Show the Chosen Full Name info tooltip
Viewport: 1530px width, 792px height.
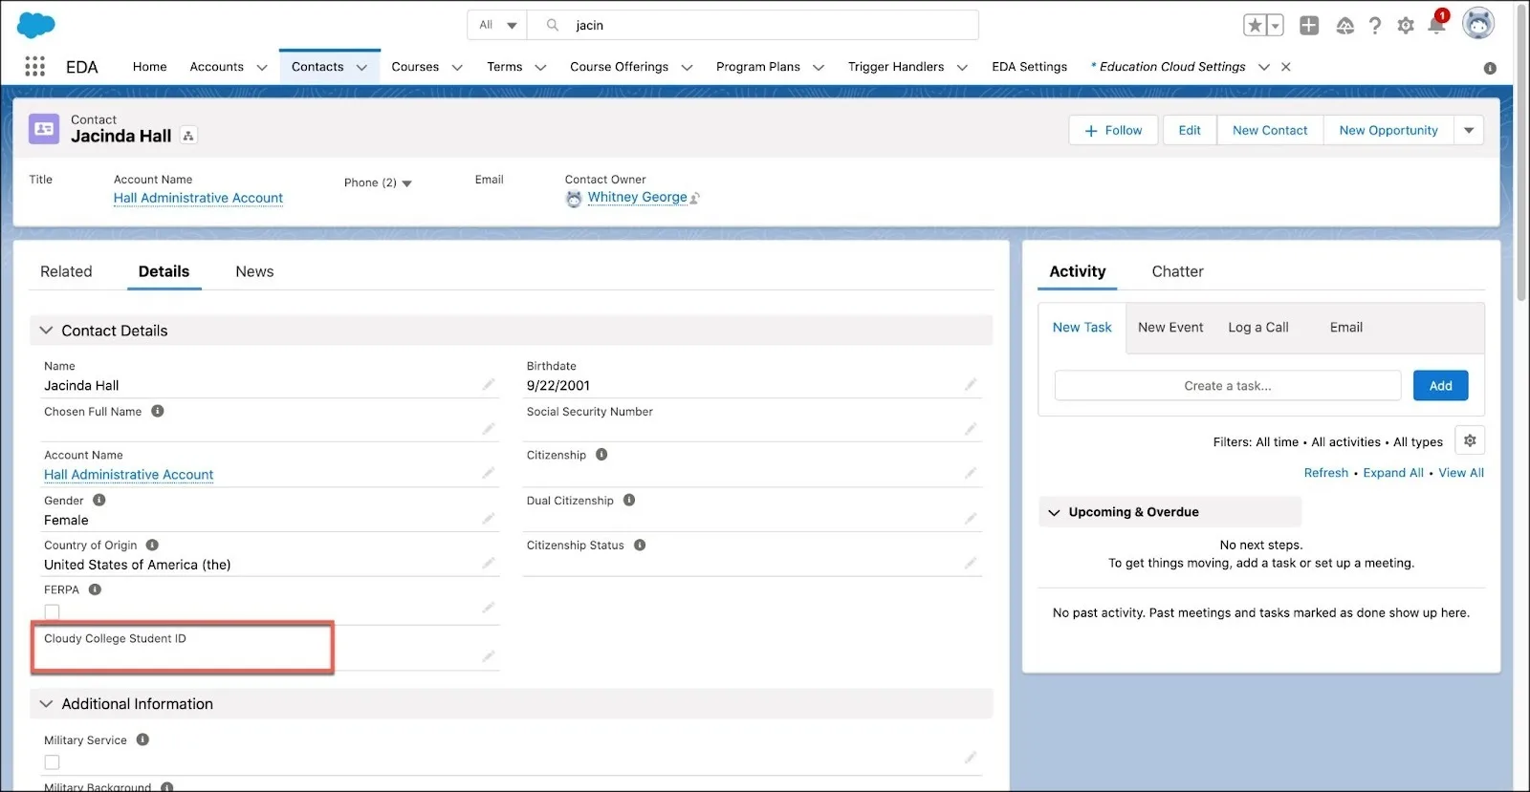point(158,411)
